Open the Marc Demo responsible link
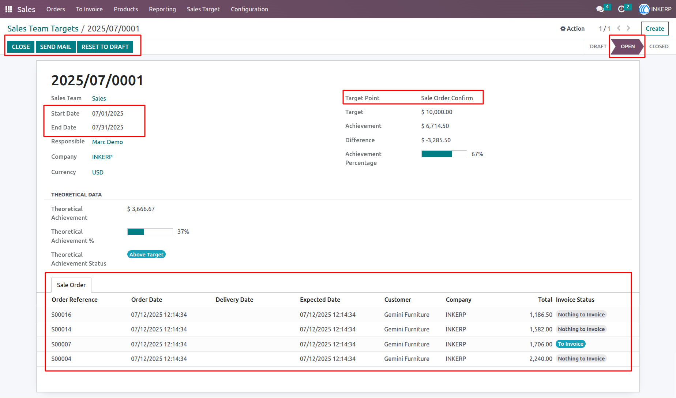Screen dimensions: 676x398 pos(108,142)
